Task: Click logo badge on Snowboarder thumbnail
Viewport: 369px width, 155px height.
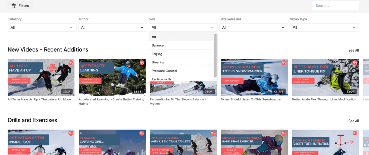Action: point(284,63)
